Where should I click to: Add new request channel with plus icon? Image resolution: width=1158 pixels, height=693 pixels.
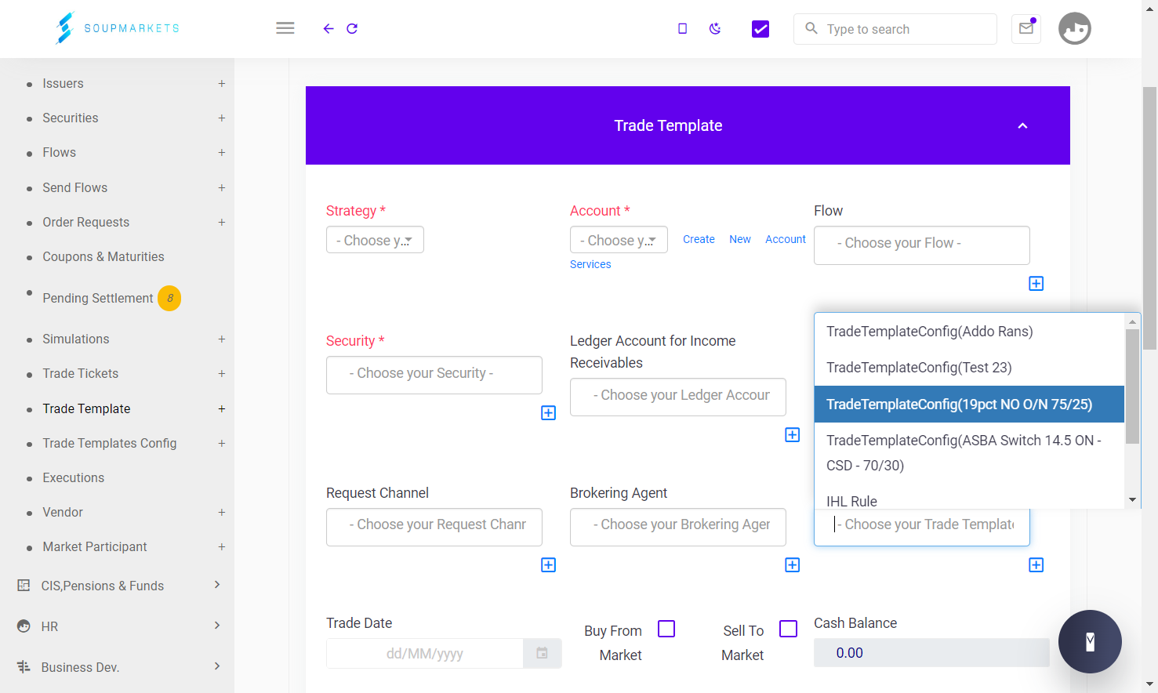[549, 565]
